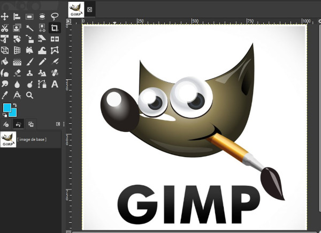Activate the Free Select lasso tool
The width and height of the screenshot is (321, 233).
55,17
